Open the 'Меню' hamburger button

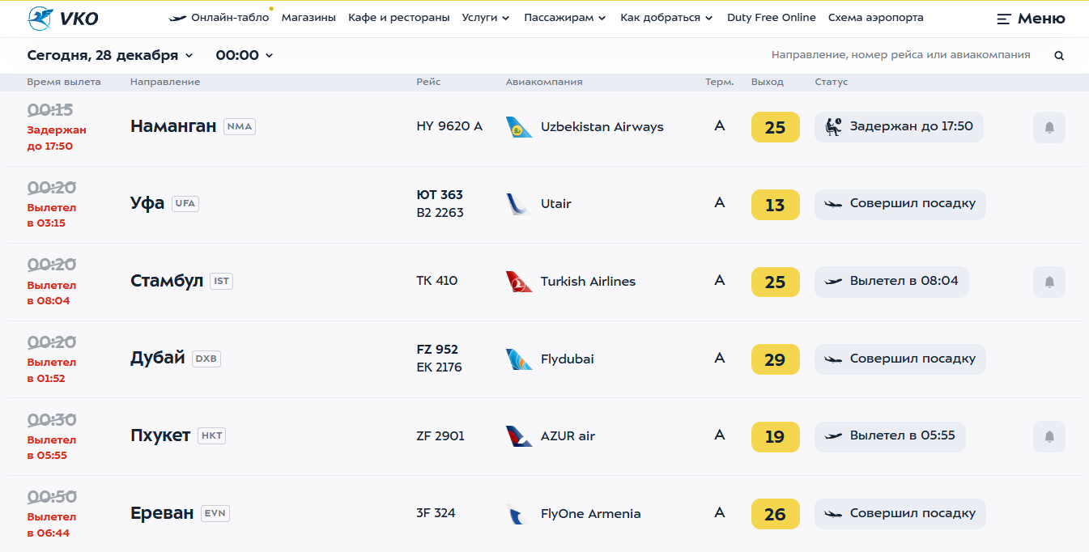click(1030, 19)
